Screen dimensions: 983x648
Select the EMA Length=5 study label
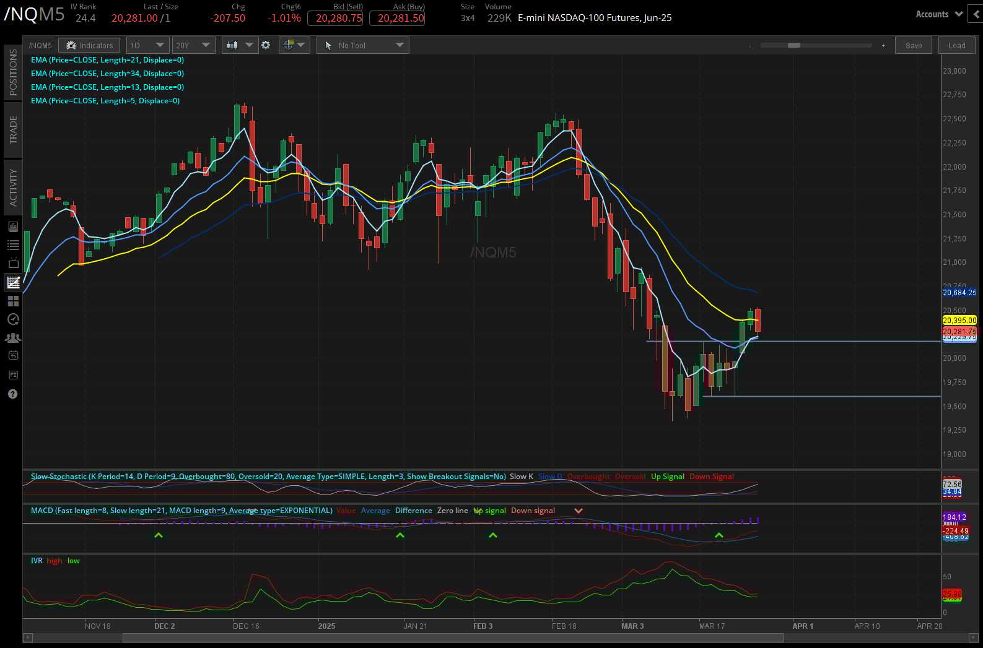tap(105, 101)
